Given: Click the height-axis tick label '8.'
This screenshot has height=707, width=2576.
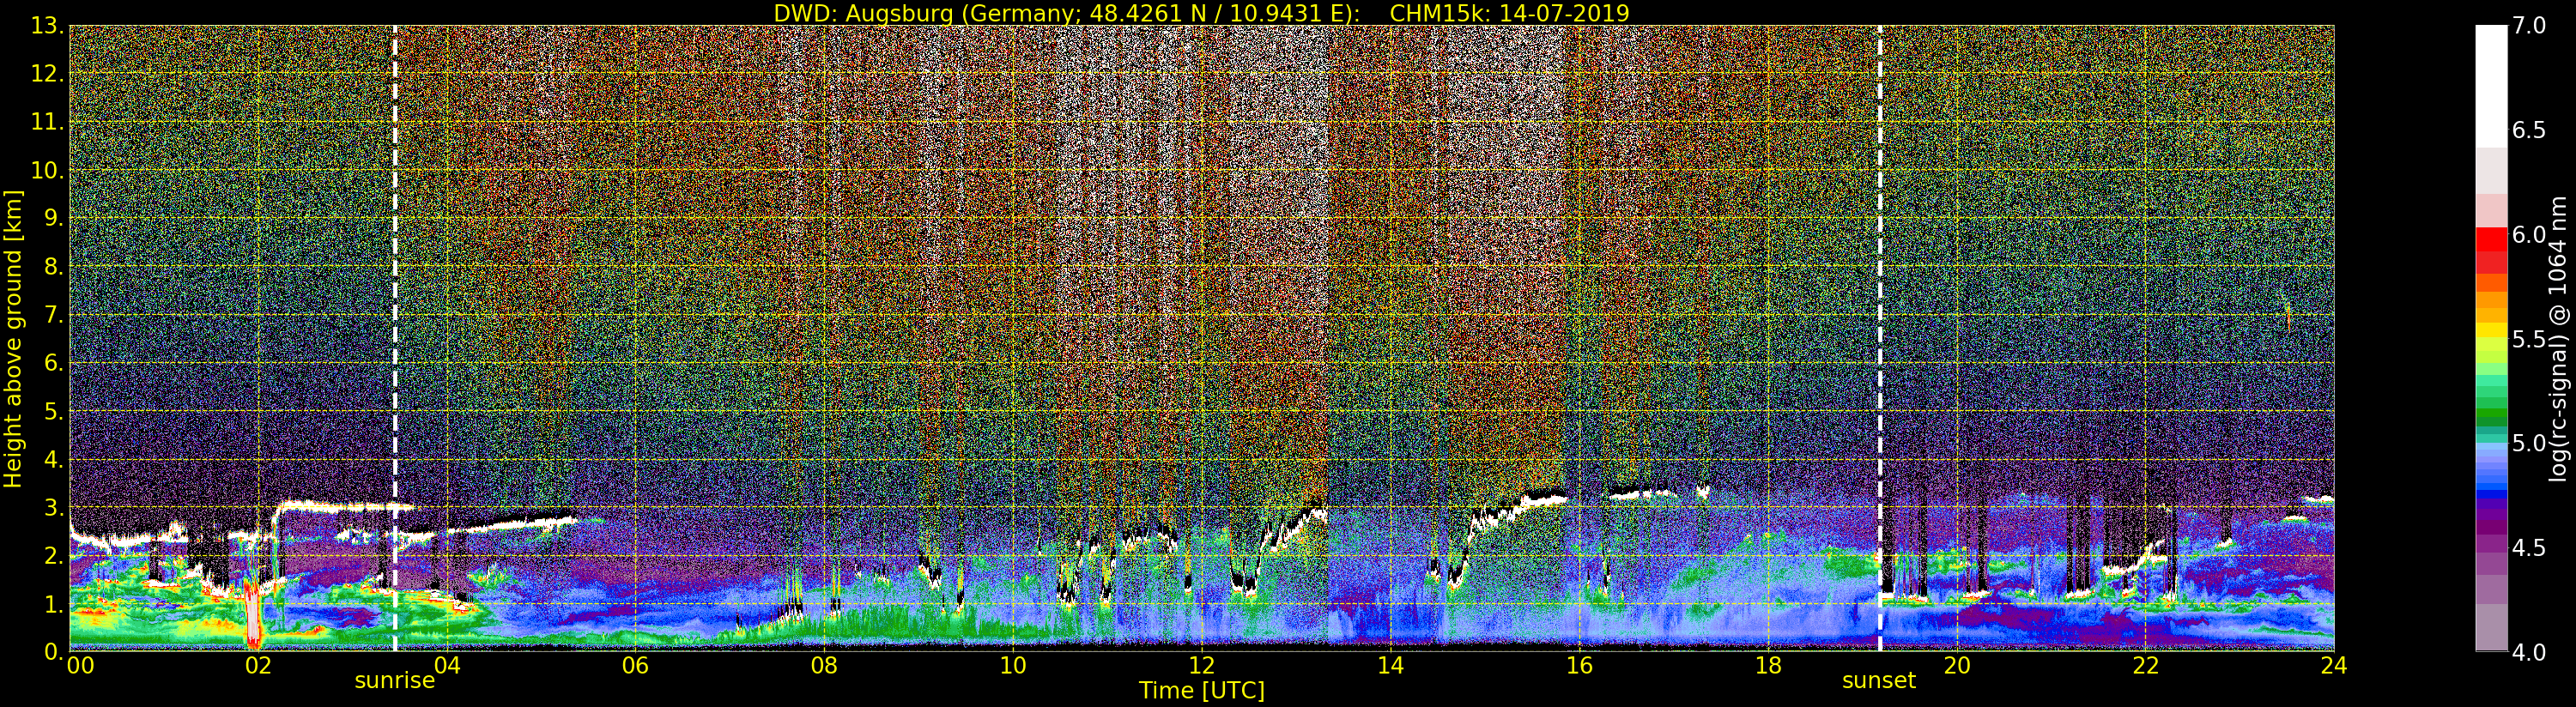Looking at the screenshot, I should coord(55,266).
